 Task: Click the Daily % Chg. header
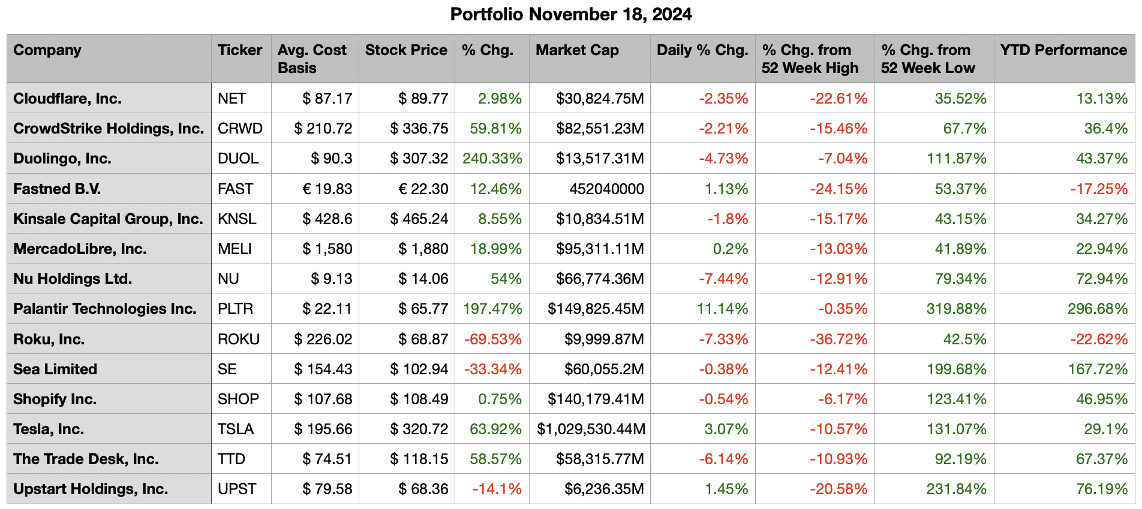point(702,50)
